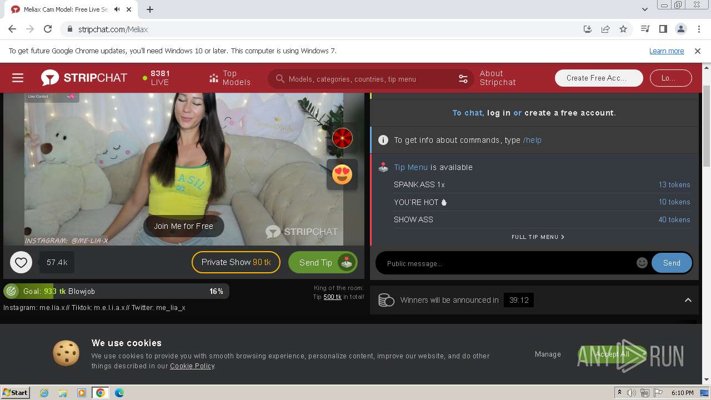Open the emoji picker in chat
The height and width of the screenshot is (400, 711).
point(642,263)
